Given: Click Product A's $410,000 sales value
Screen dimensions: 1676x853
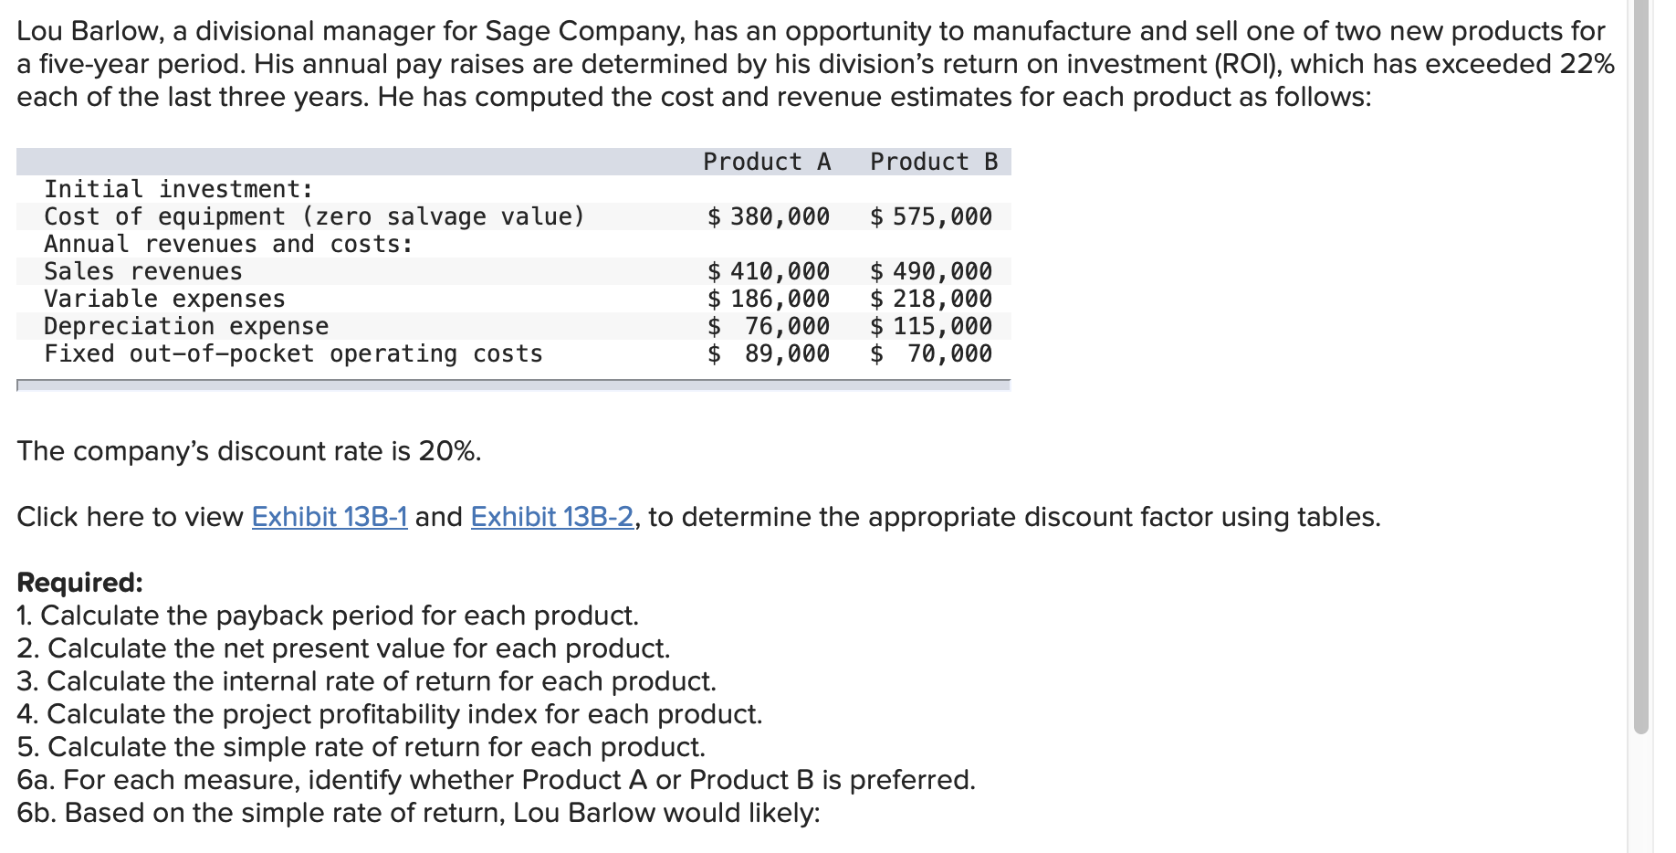Looking at the screenshot, I should tap(769, 271).
